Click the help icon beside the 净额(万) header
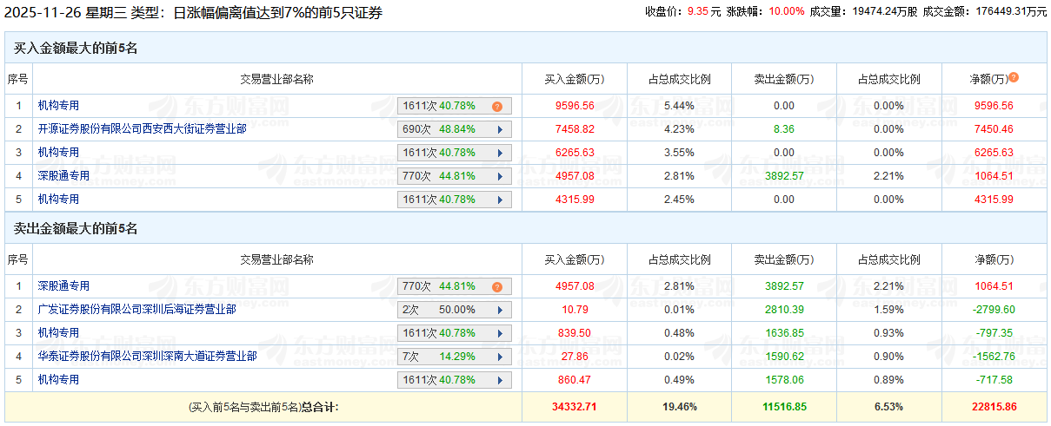The height and width of the screenshot is (426, 1051). [1013, 78]
